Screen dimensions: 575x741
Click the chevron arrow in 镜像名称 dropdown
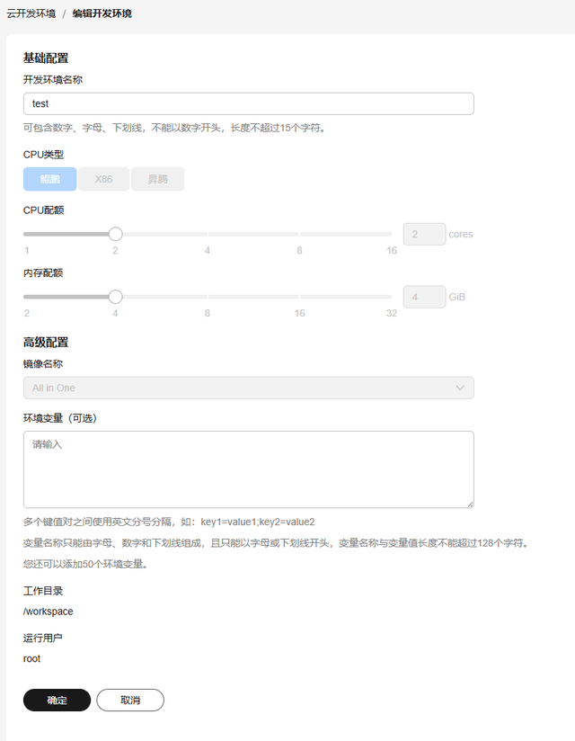(x=460, y=388)
